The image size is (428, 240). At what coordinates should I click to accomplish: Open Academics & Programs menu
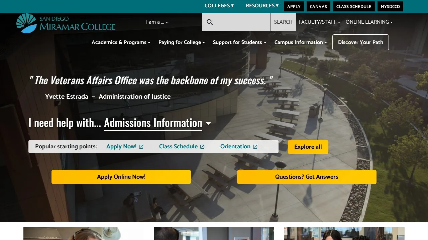click(121, 42)
